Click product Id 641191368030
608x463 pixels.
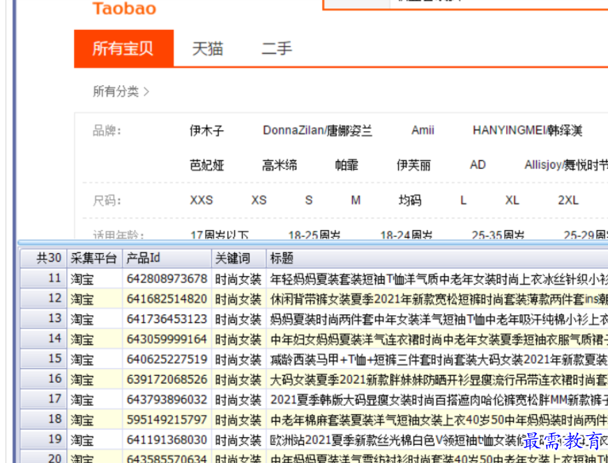coord(167,440)
